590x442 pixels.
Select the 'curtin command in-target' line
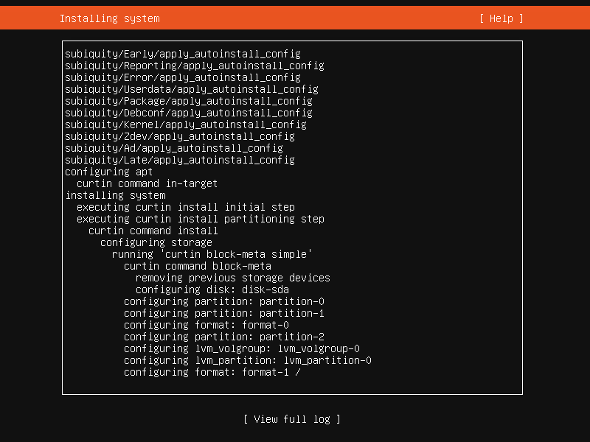(147, 183)
